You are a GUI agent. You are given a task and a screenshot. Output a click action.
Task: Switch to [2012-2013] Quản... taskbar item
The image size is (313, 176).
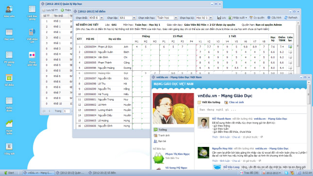click(70, 173)
